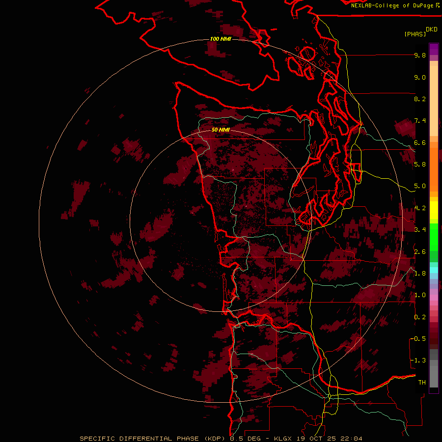442x442 pixels.
Task: Click the -0.5 legend value
Action: point(418,339)
